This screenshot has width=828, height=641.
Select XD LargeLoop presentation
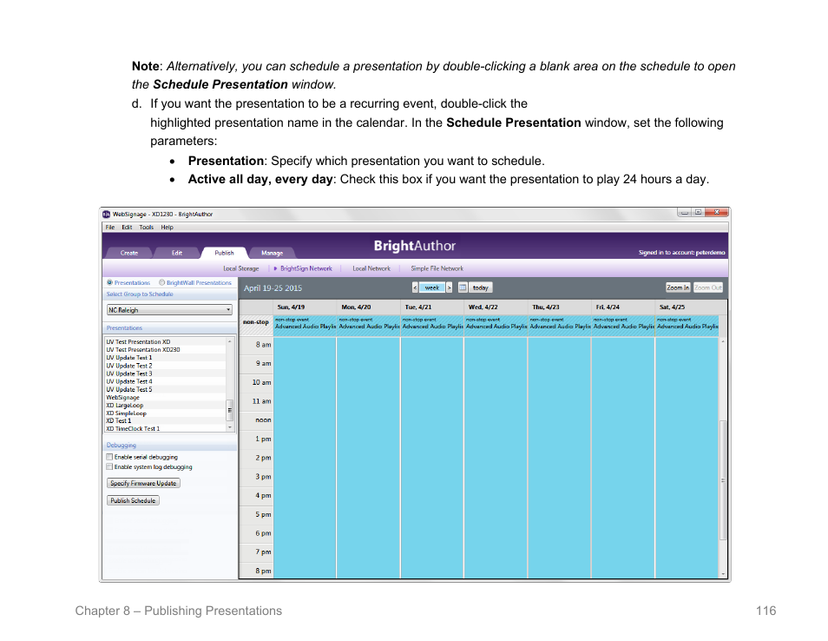point(165,406)
